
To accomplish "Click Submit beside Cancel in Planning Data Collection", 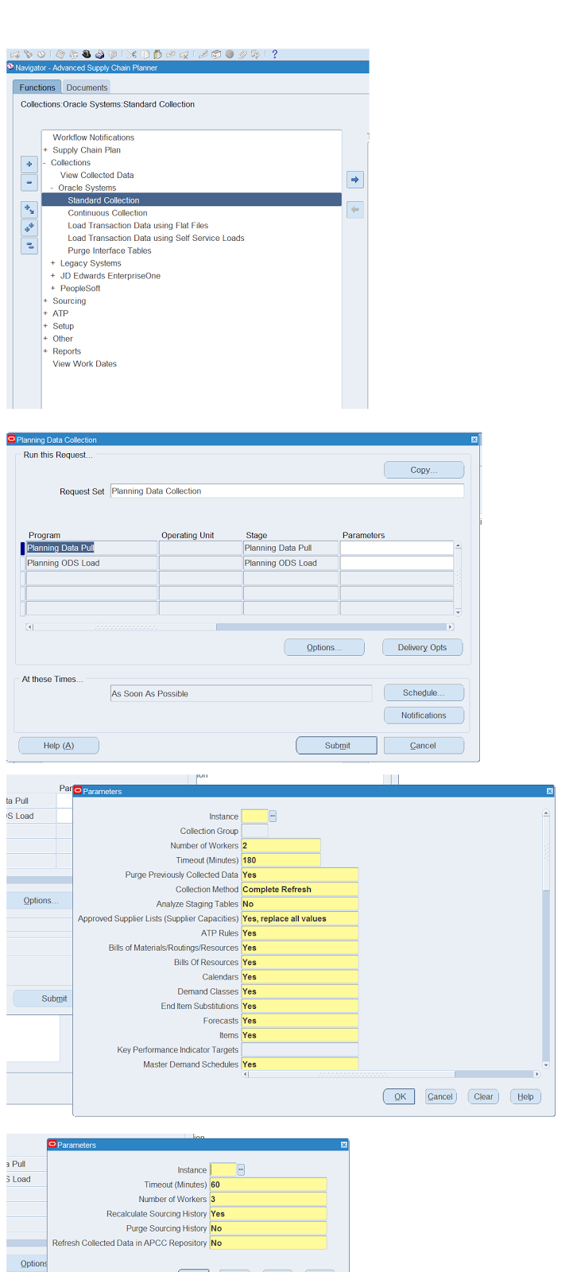I will point(336,746).
